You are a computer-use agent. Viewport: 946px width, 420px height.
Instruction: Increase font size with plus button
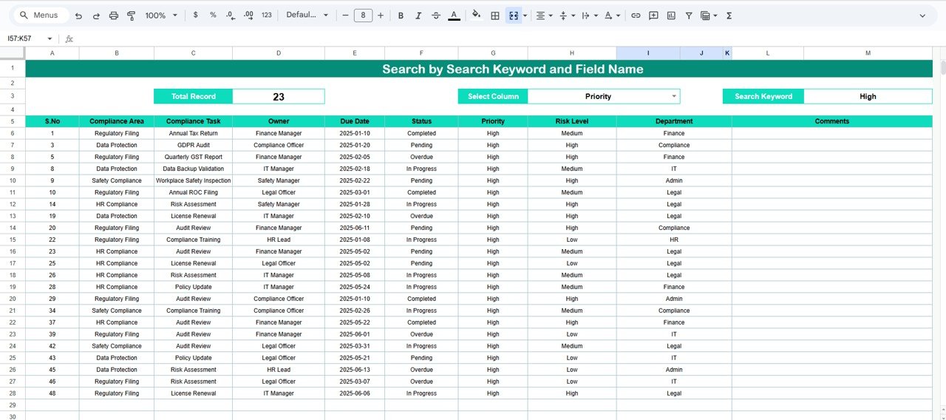(381, 16)
